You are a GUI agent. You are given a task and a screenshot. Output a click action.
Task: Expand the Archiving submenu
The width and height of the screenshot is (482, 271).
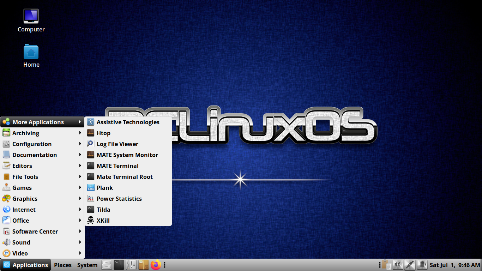(x=42, y=133)
